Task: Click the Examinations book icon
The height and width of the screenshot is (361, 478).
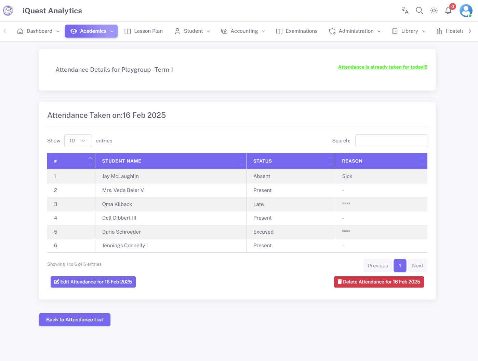Action: coord(279,31)
